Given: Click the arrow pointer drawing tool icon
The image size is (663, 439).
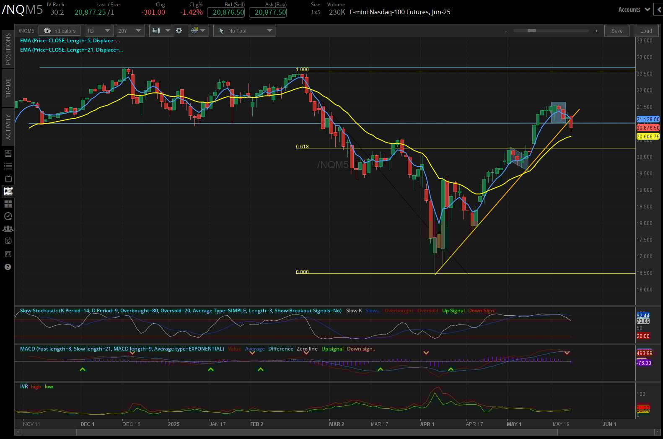Looking at the screenshot, I should pyautogui.click(x=221, y=31).
